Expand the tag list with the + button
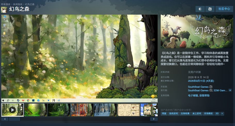The height and width of the screenshot is (126, 235). pos(222,114)
